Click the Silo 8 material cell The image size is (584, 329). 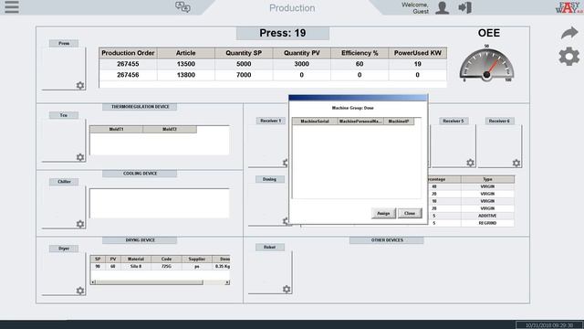click(136, 266)
